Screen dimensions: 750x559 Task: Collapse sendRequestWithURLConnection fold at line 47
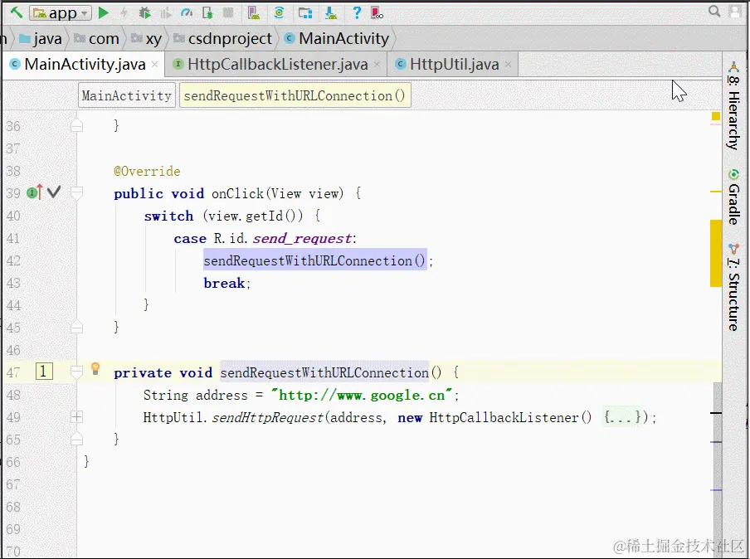(x=76, y=372)
